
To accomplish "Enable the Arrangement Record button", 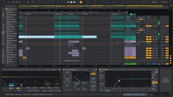I will 74,2.
